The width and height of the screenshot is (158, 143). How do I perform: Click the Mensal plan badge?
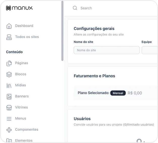point(118,93)
